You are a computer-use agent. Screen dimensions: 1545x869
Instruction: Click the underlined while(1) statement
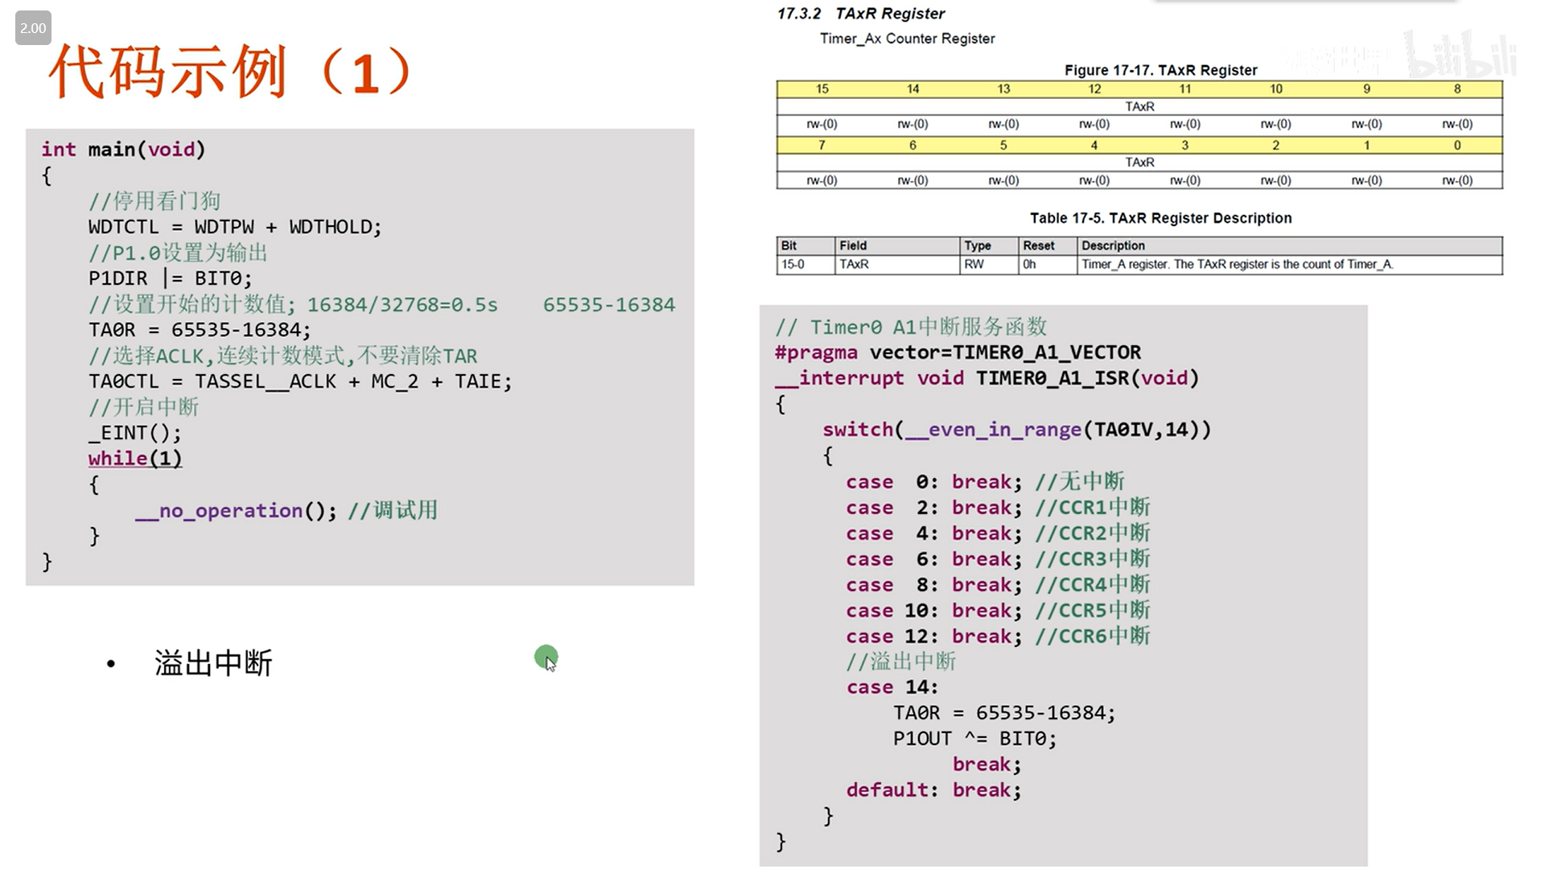coord(135,459)
